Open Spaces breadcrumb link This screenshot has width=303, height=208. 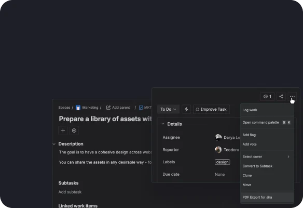point(64,108)
